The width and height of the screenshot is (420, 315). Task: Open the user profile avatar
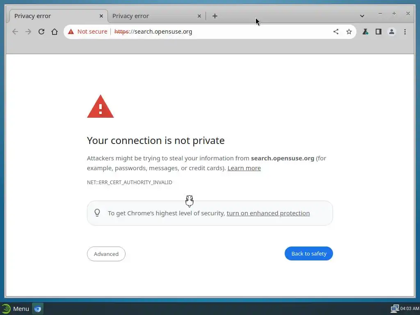[x=392, y=32]
